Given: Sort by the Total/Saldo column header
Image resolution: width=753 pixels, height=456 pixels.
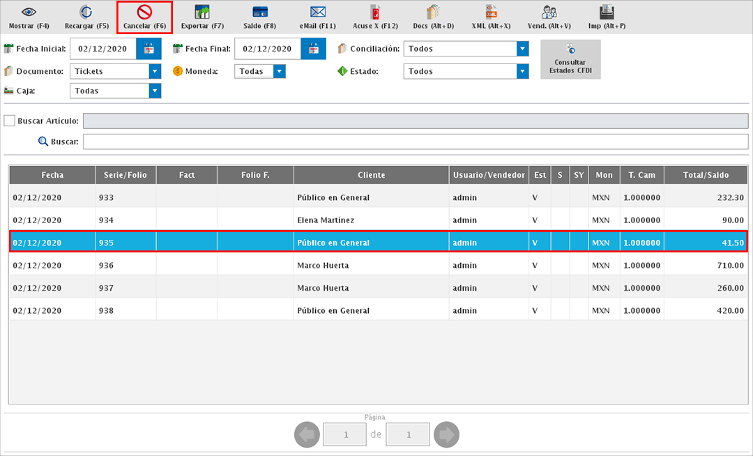Looking at the screenshot, I should click(706, 175).
